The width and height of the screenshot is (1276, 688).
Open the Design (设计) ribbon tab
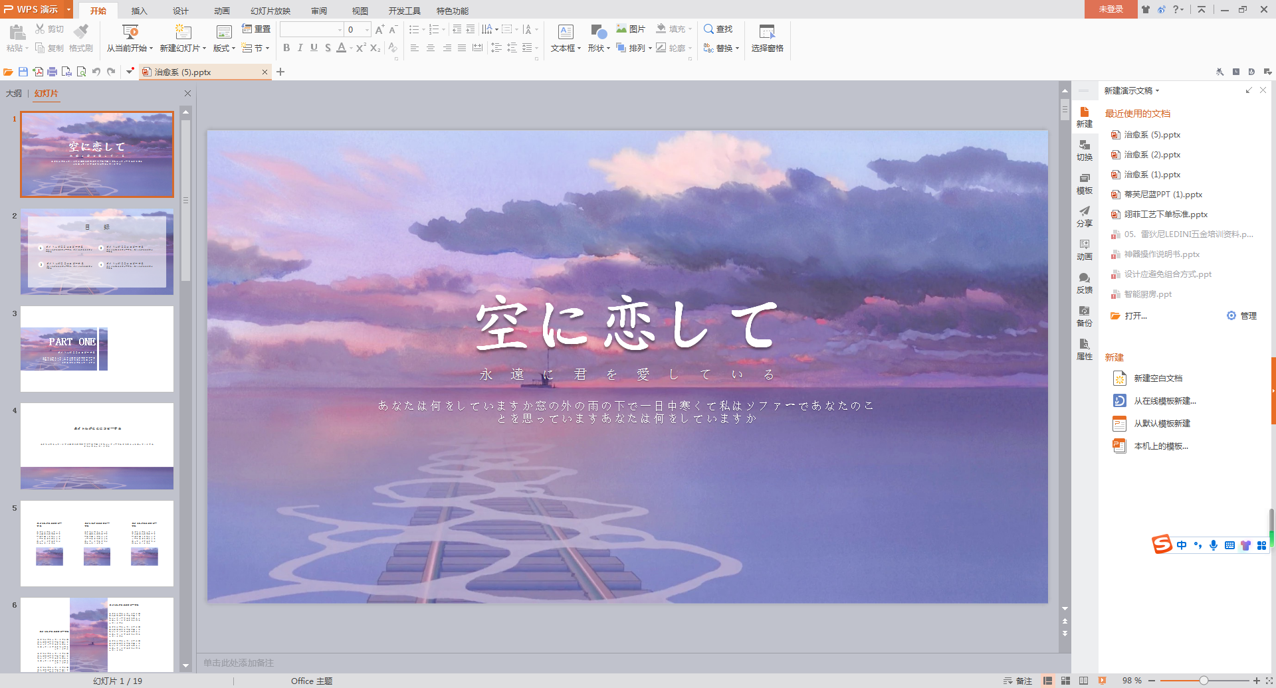(x=181, y=11)
